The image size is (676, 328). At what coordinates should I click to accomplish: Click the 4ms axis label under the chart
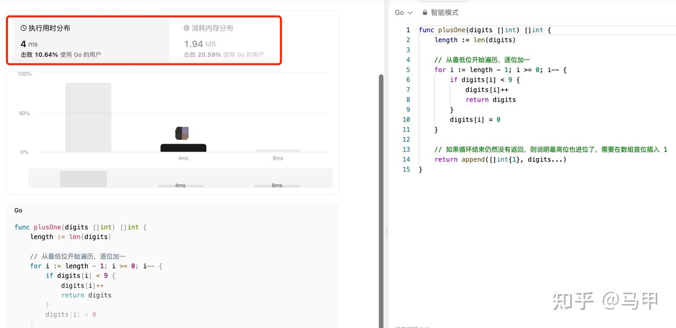point(183,158)
